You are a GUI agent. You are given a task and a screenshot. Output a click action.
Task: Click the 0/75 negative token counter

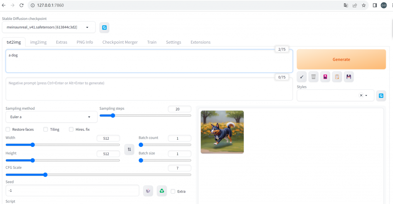(282, 77)
